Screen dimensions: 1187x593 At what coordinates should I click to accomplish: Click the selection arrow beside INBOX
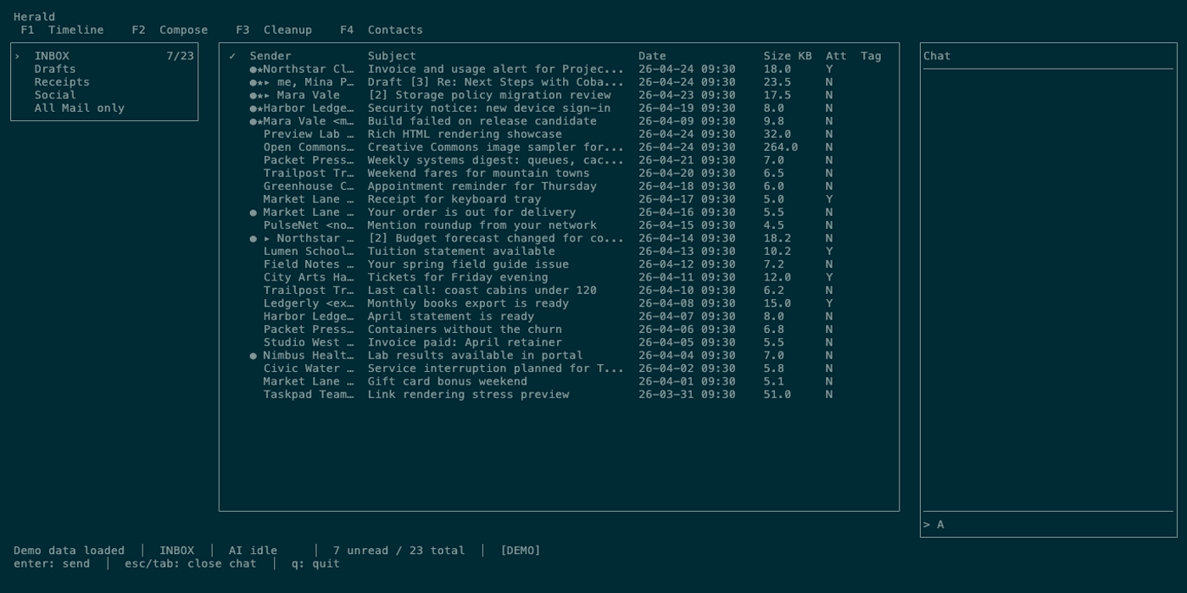click(x=17, y=57)
